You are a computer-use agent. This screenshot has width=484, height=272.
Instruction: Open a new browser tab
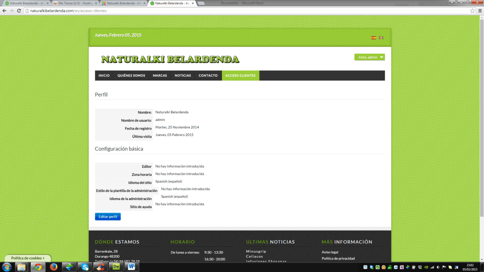click(x=201, y=3)
